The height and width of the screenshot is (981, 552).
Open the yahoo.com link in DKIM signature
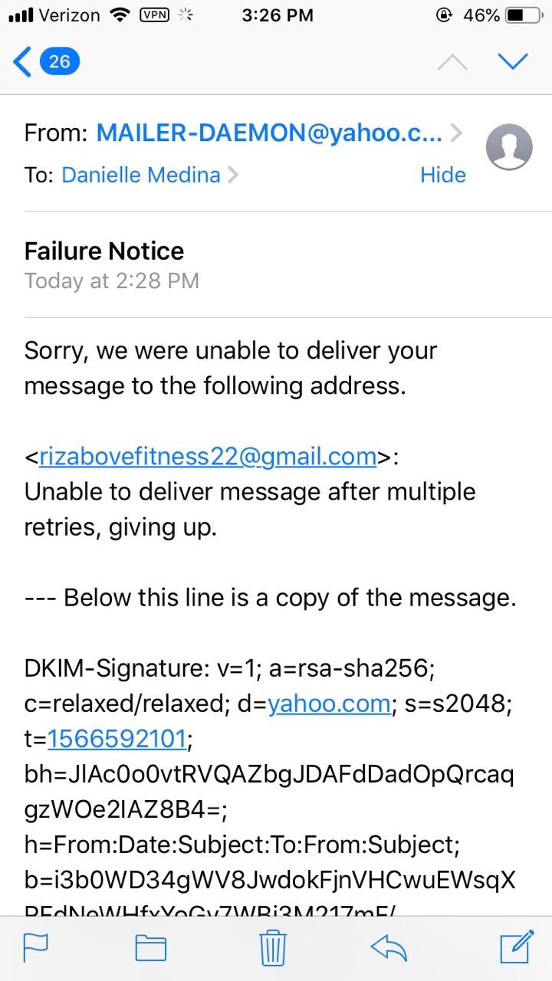[x=328, y=704]
